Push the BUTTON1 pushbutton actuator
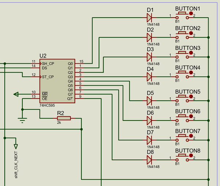 click(x=182, y=13)
